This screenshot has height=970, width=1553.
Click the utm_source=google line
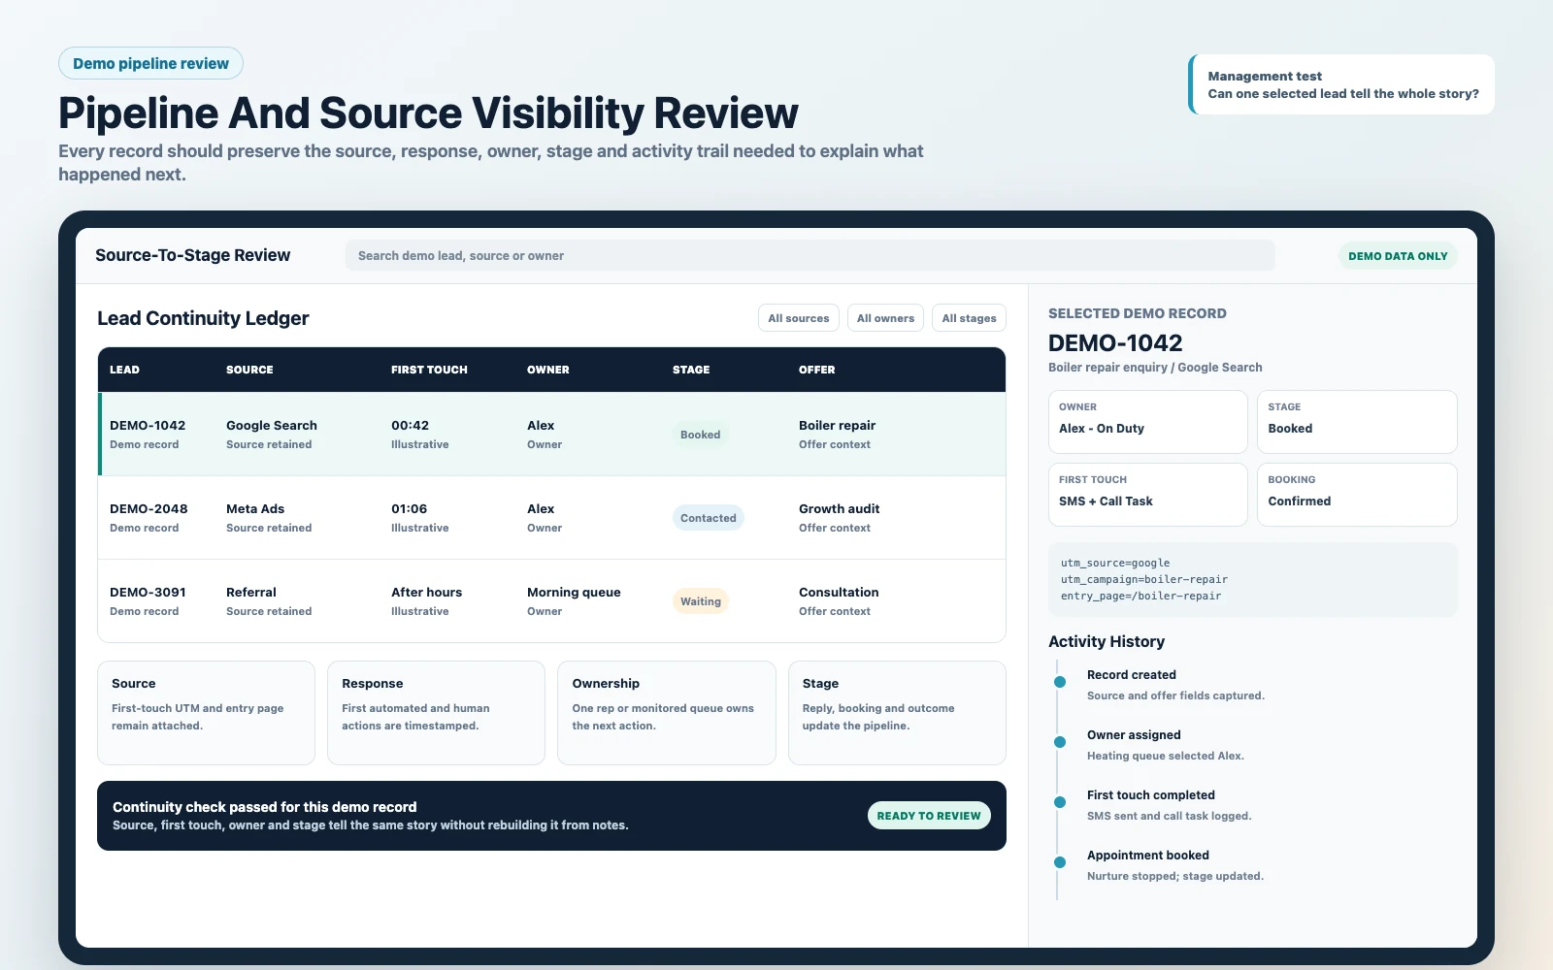pyautogui.click(x=1115, y=563)
